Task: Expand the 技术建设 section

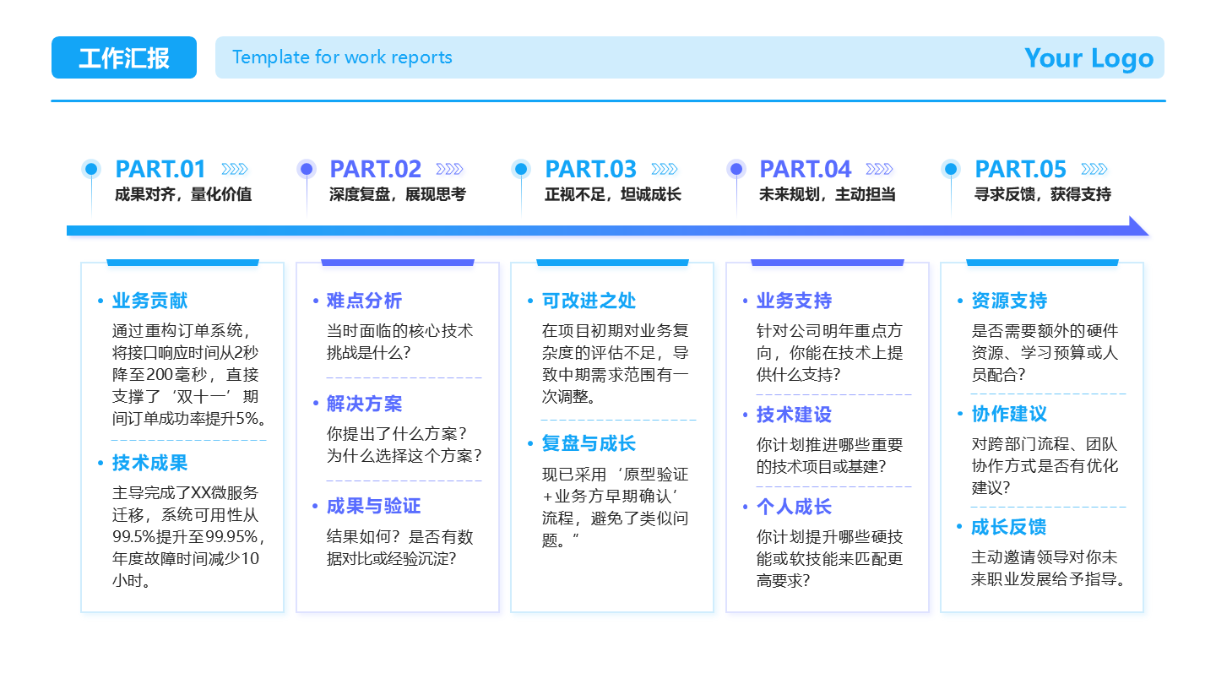Action: point(793,415)
